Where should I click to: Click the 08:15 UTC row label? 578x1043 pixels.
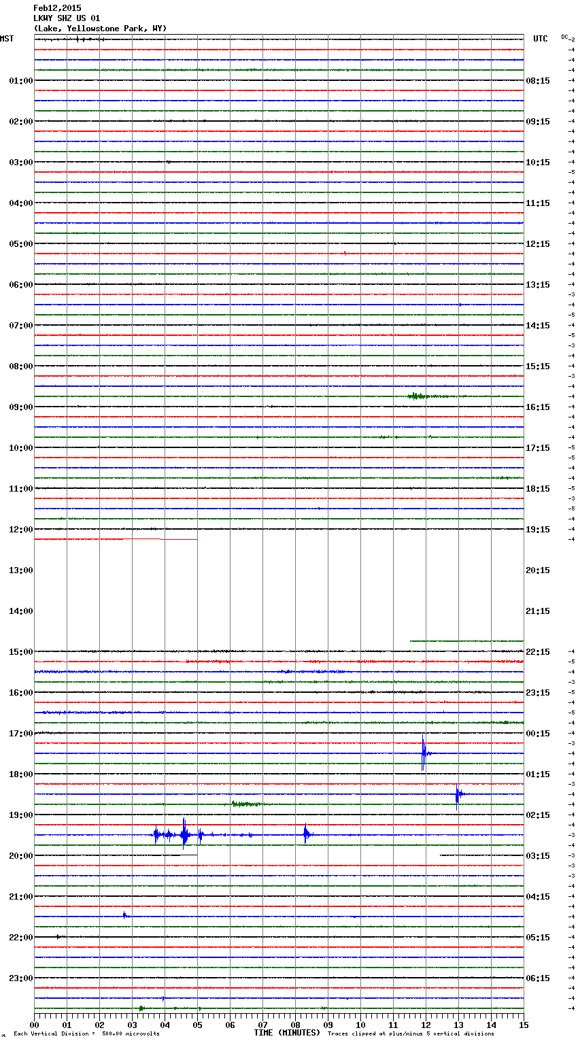[x=538, y=81]
